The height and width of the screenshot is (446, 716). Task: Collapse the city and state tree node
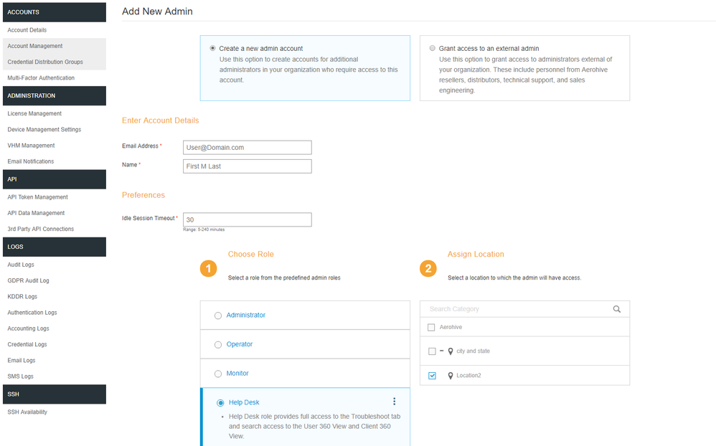441,351
